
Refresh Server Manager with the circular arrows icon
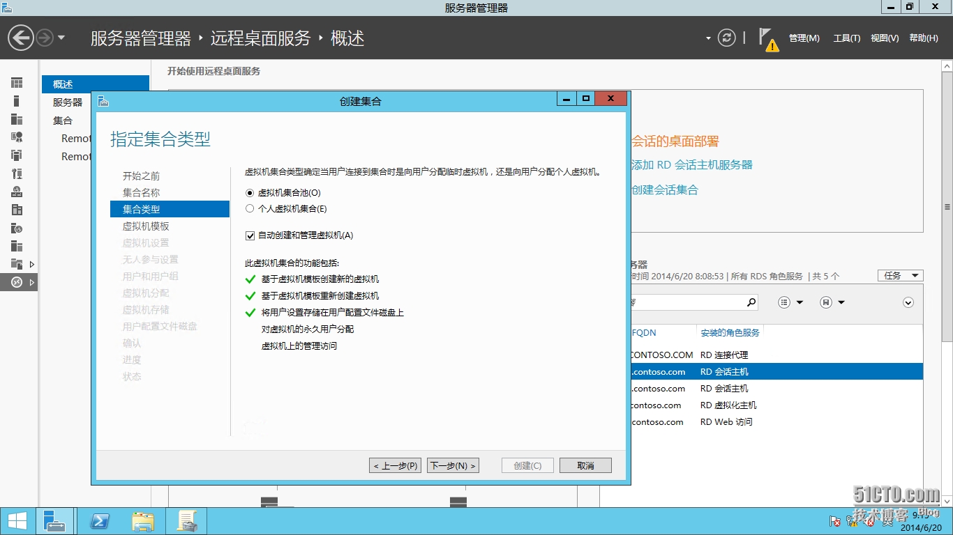(727, 38)
